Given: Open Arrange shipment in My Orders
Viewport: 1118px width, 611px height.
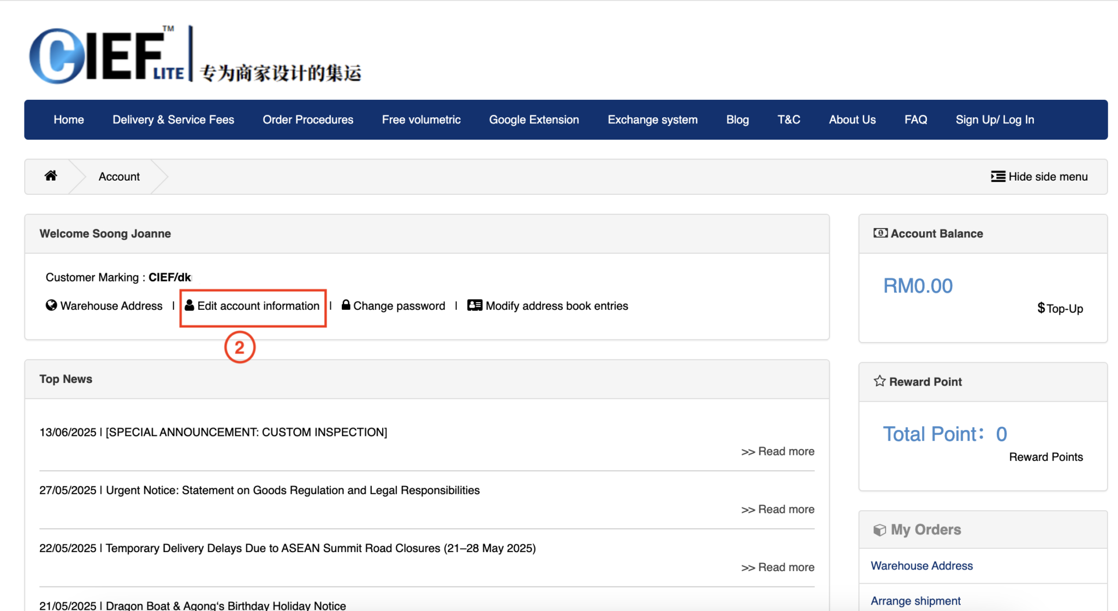Looking at the screenshot, I should [915, 601].
